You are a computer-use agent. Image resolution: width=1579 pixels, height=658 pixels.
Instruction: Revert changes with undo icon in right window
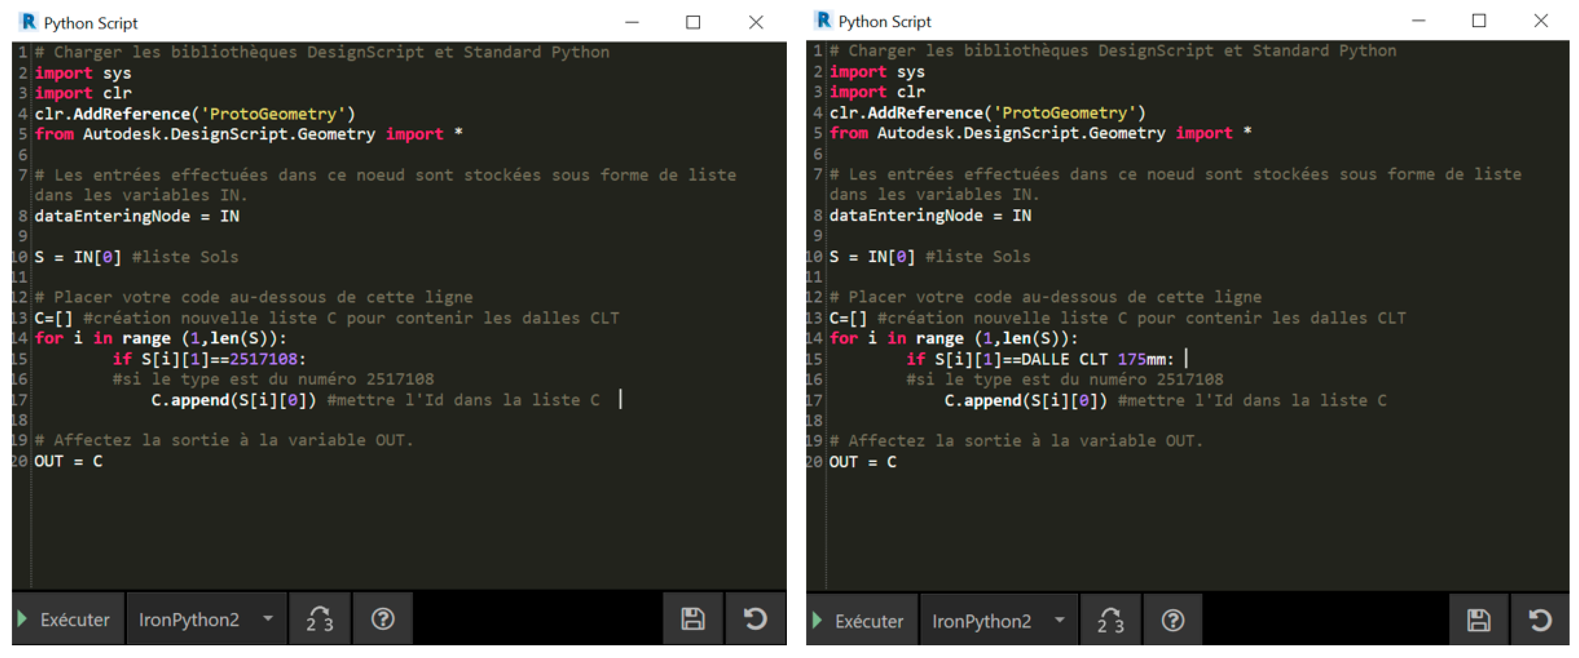(1540, 621)
